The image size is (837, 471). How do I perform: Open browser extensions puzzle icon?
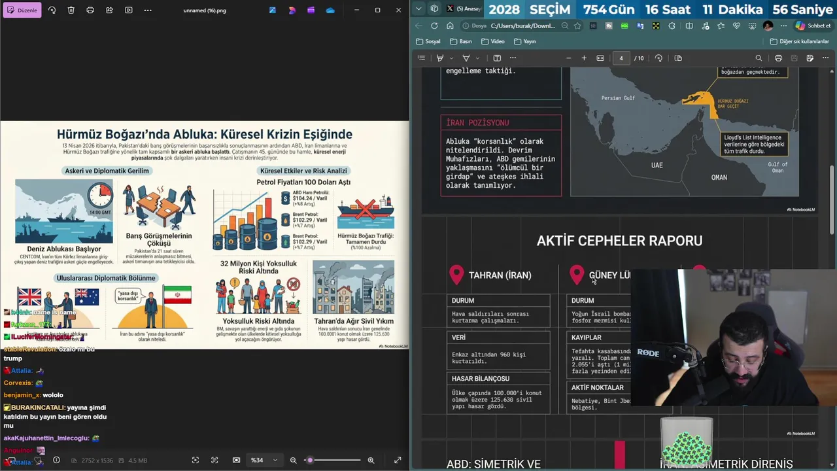coord(672,26)
